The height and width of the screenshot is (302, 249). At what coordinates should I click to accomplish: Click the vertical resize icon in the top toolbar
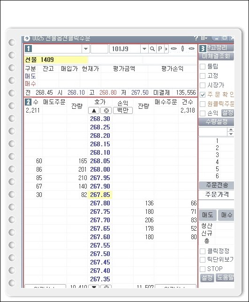(x=182, y=49)
